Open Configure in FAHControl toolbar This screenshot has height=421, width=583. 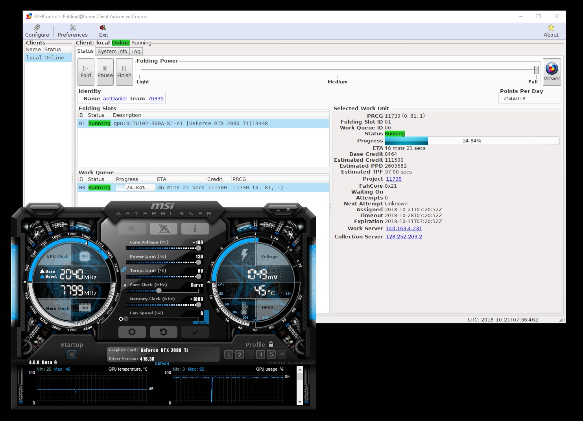click(37, 31)
